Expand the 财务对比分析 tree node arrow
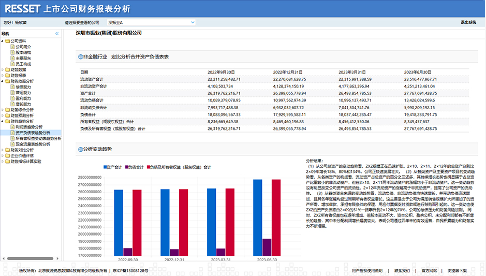Viewport: 486px width, 276px height. [3, 150]
